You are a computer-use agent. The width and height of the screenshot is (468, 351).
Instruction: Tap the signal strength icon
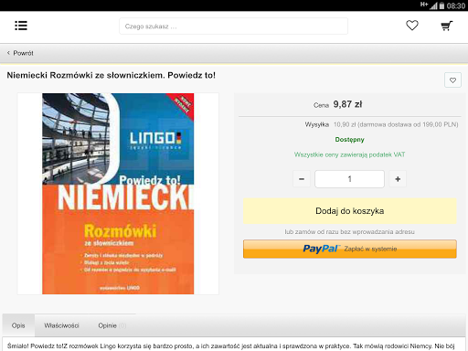click(433, 5)
